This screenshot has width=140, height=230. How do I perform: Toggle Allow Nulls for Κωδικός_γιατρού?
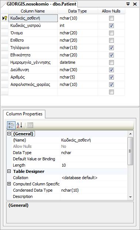[x=111, y=26]
